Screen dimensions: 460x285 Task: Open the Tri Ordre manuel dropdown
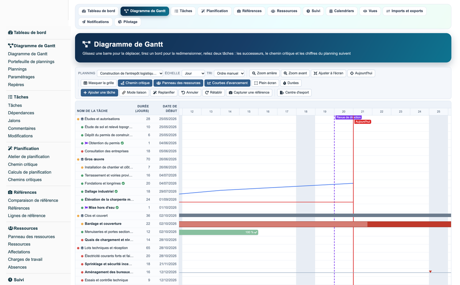229,73
